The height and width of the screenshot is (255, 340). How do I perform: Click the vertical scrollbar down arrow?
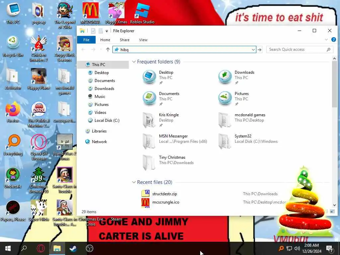[334, 205]
